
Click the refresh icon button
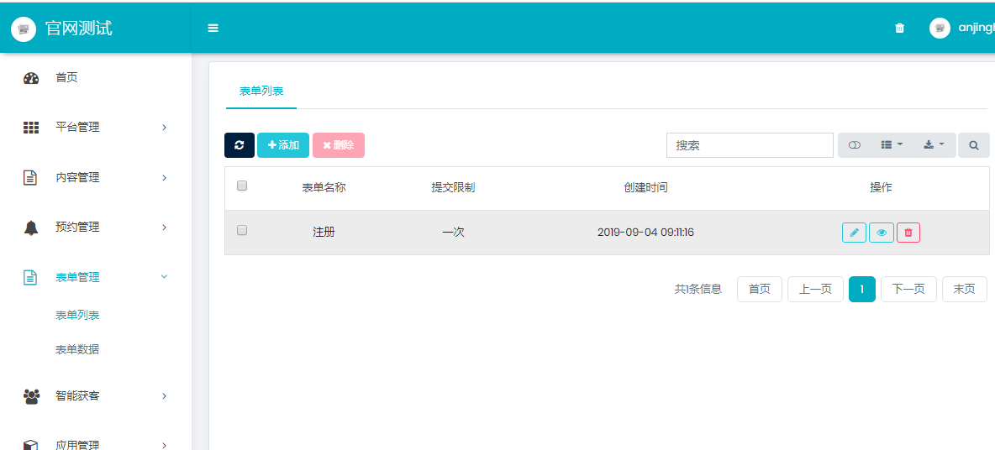tap(240, 145)
